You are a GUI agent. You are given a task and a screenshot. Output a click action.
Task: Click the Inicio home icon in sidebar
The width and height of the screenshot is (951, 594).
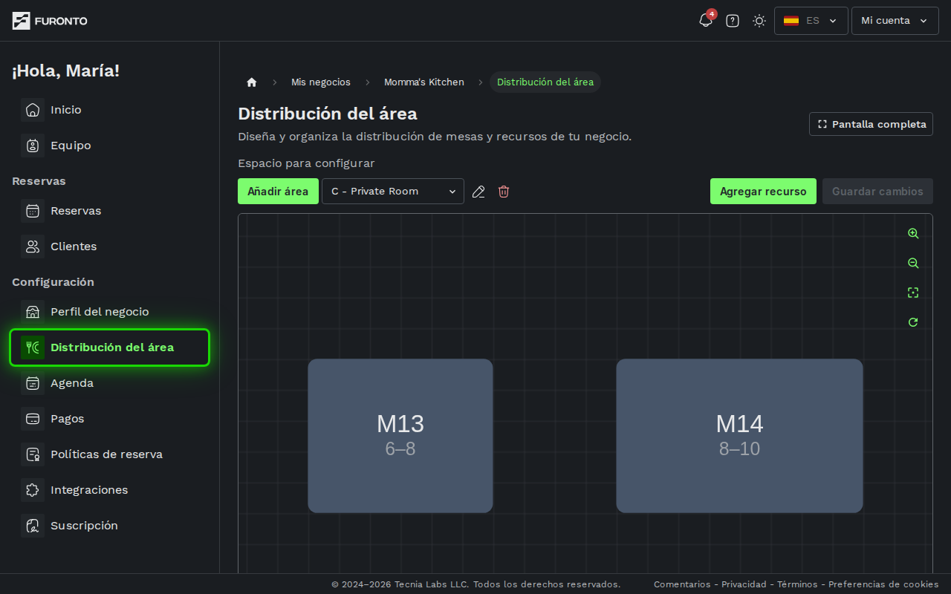pos(33,110)
